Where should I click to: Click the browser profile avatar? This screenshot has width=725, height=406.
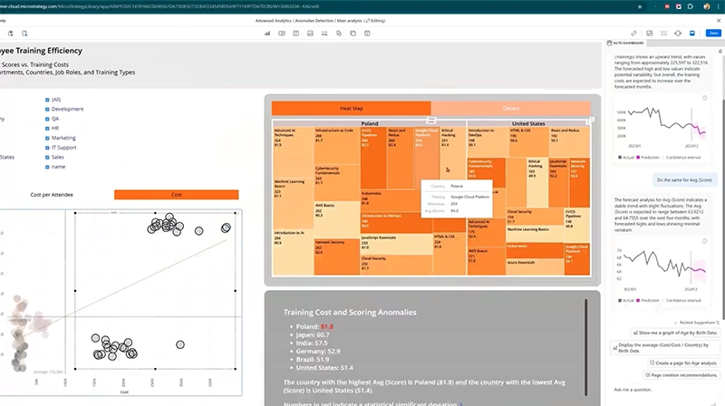coord(707,6)
